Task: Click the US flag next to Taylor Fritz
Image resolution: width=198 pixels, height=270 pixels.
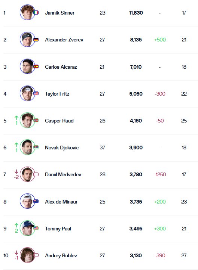Action: click(36, 93)
